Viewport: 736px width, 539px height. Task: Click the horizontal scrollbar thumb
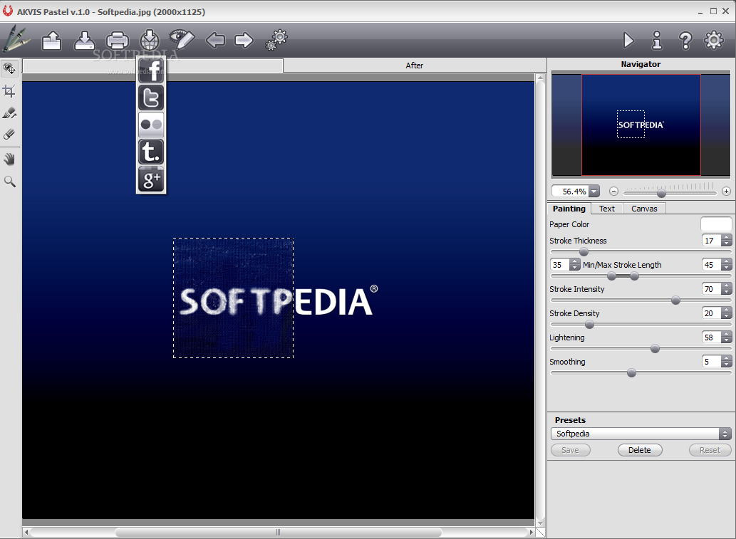click(278, 533)
